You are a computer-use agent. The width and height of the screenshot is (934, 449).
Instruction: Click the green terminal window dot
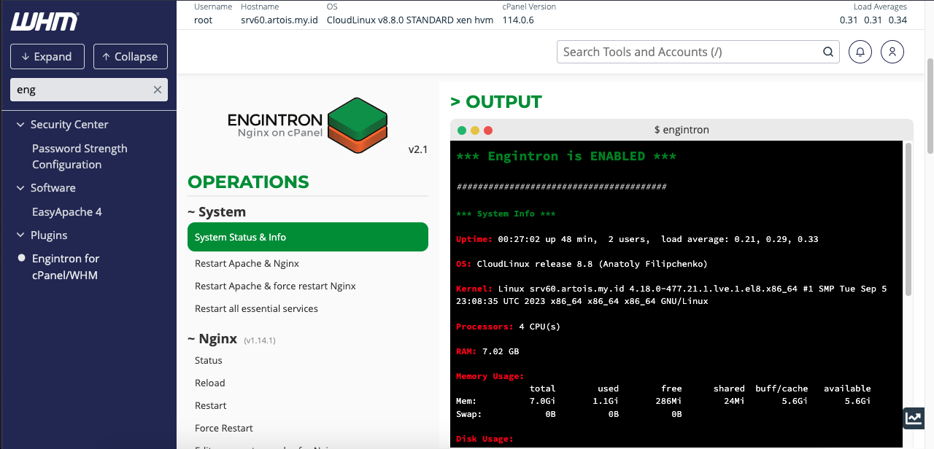pyautogui.click(x=462, y=130)
